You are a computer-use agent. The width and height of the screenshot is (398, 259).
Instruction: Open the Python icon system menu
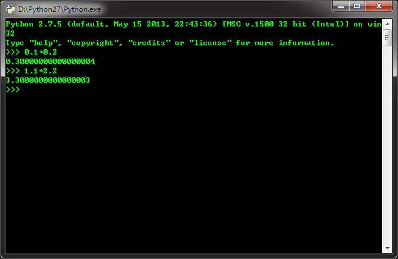tap(10, 9)
